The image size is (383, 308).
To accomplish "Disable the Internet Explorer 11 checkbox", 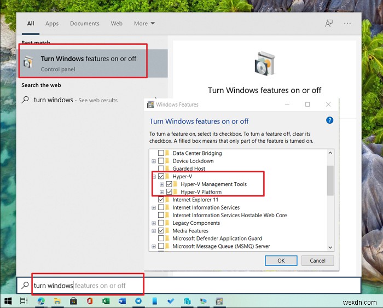I will (161, 200).
